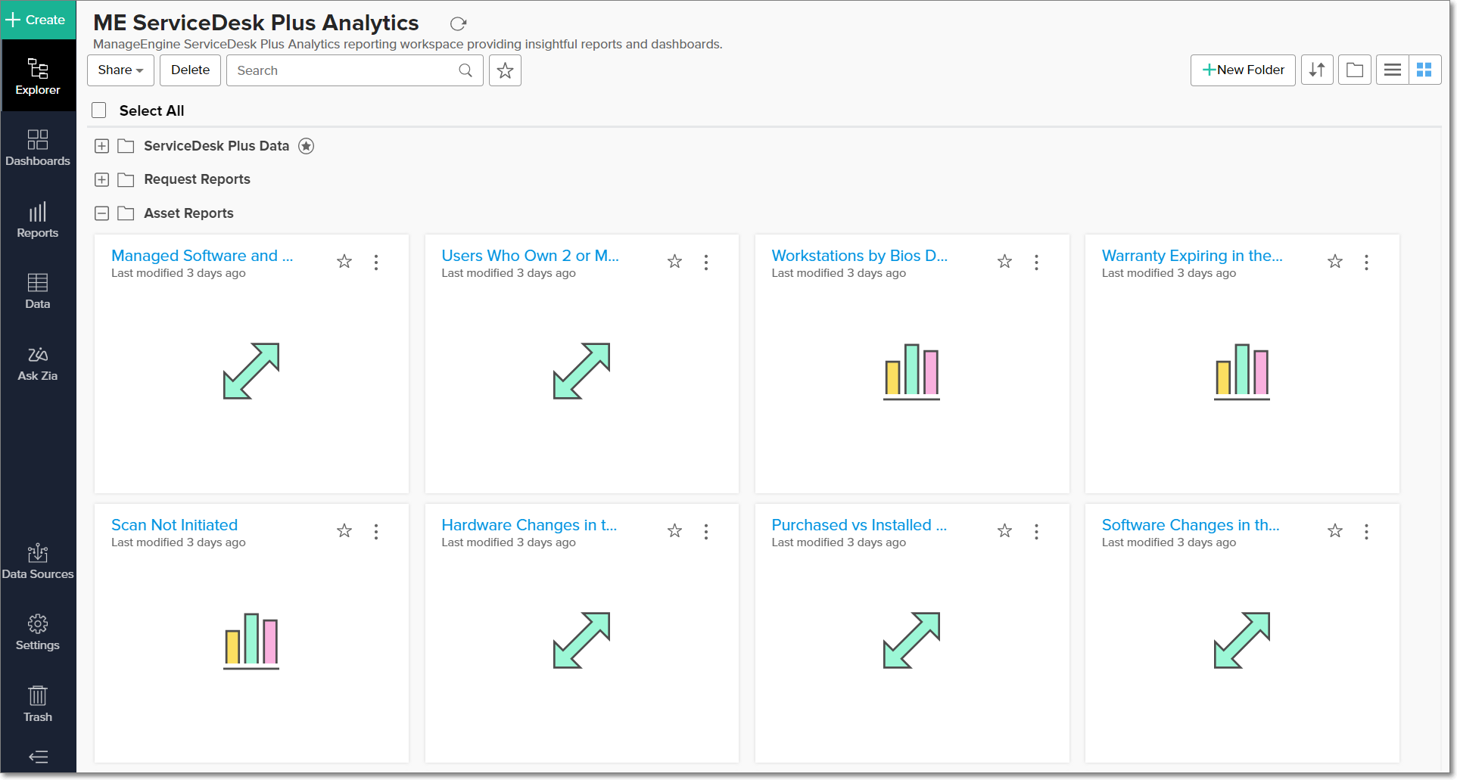Click the New Folder button
Viewport: 1457px width, 780px height.
[1243, 70]
